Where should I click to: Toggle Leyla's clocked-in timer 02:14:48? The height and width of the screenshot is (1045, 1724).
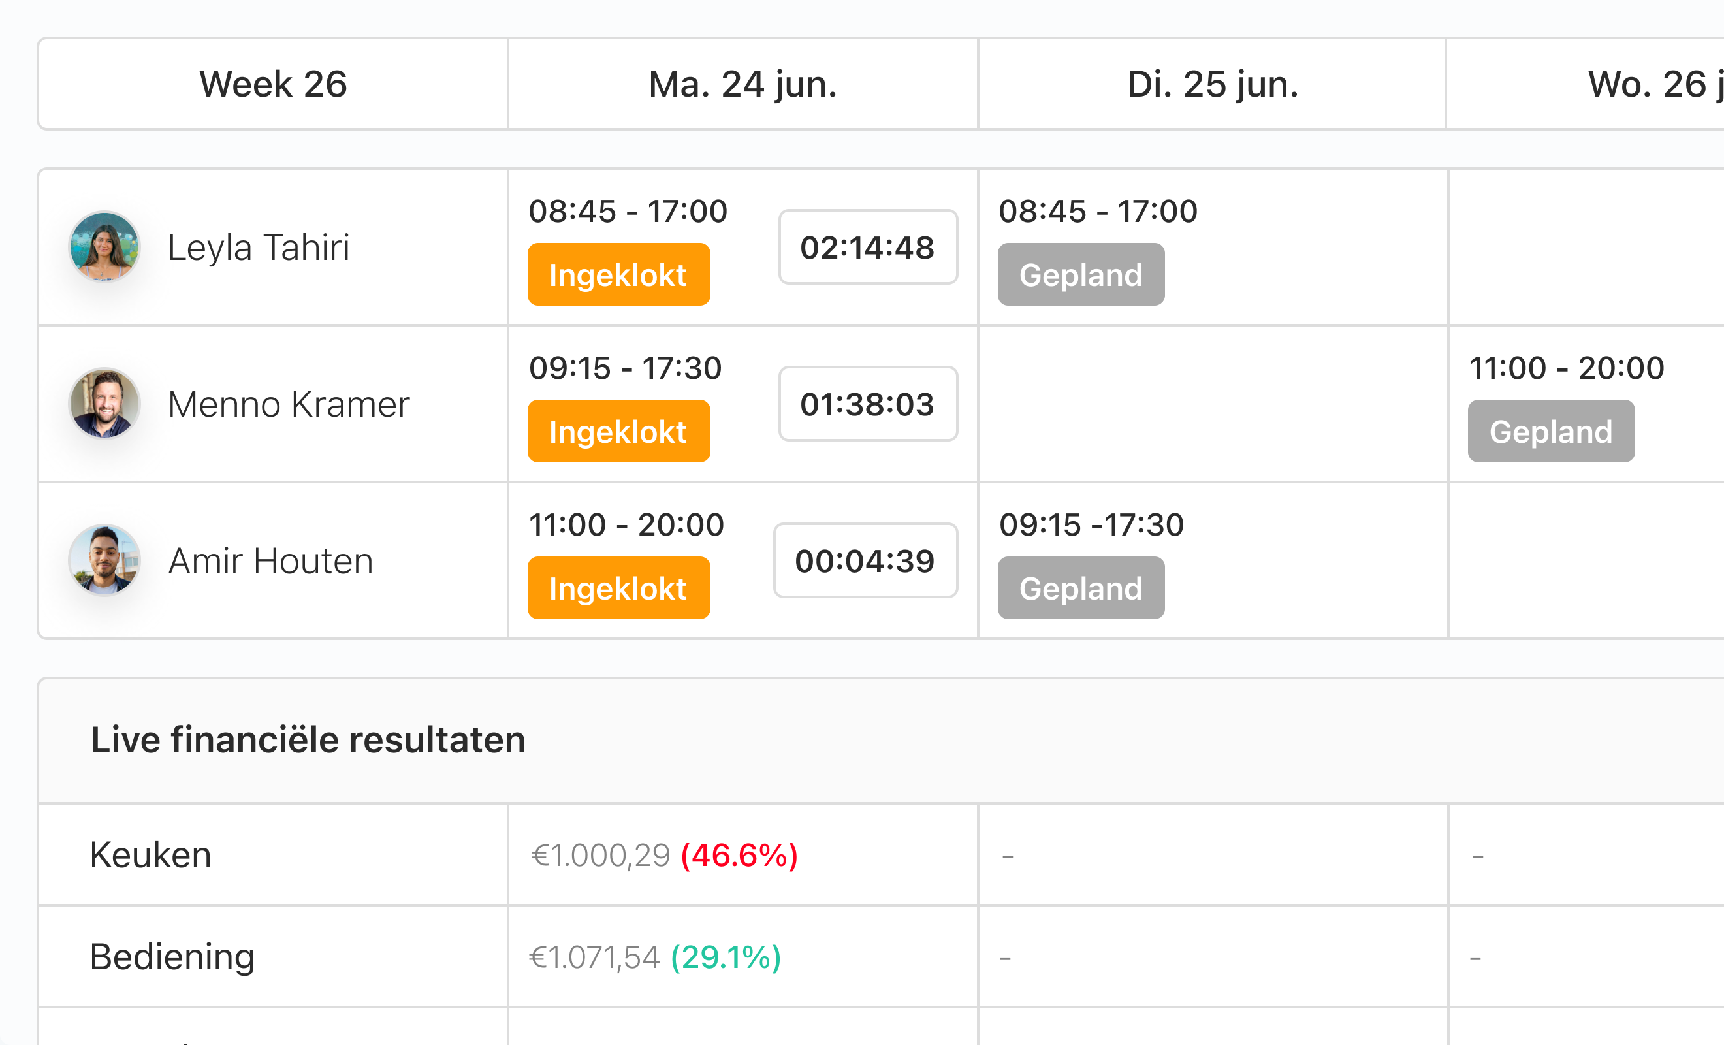click(868, 246)
